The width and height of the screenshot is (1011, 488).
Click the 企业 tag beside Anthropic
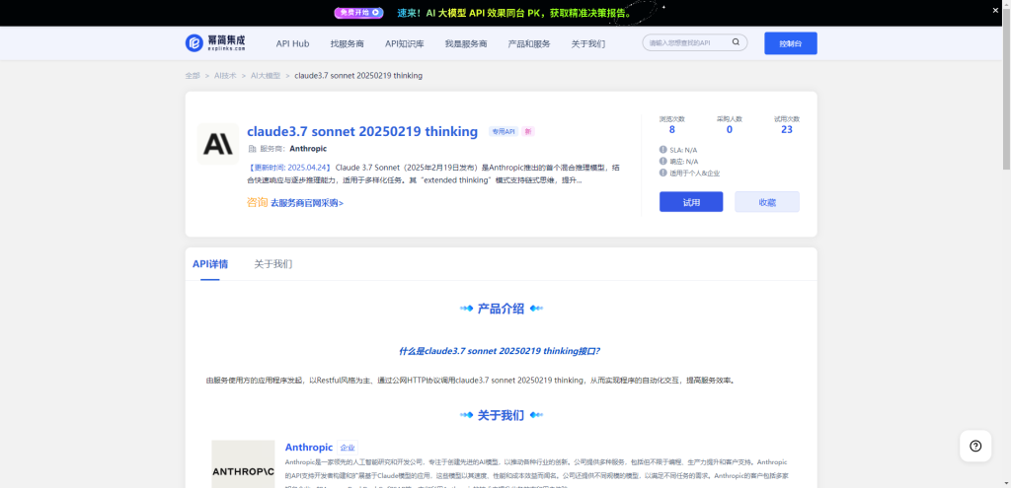coord(348,448)
